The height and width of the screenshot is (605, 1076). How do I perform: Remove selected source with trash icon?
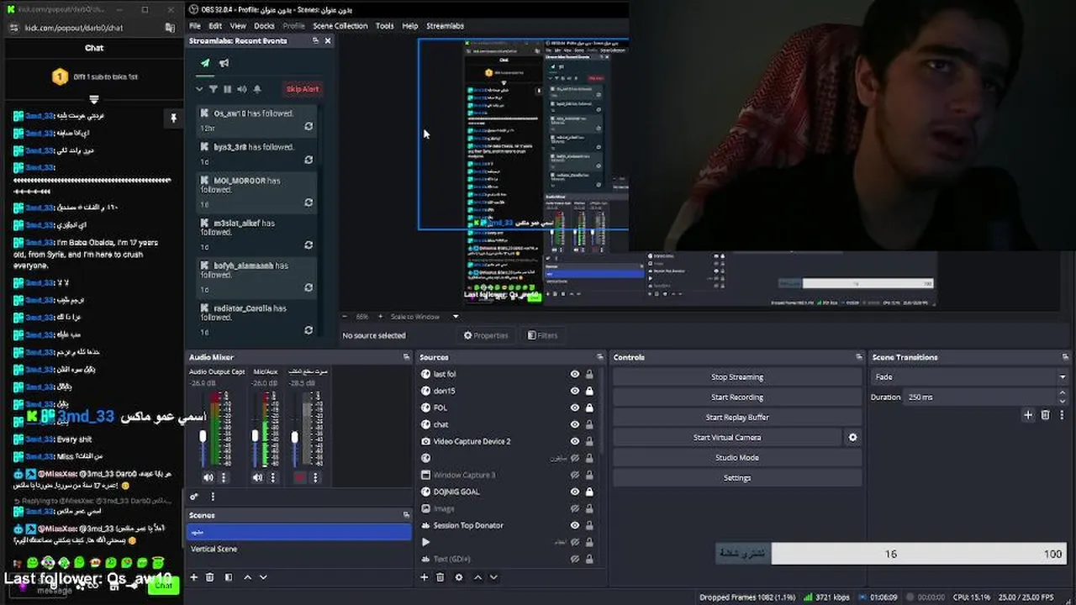(440, 577)
